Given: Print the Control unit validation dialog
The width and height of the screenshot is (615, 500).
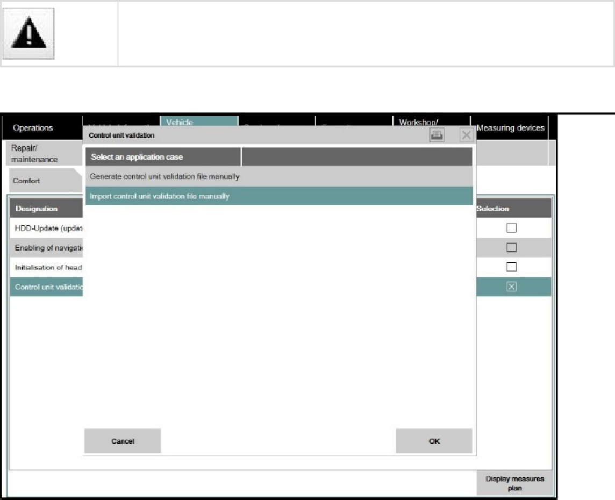Looking at the screenshot, I should pyautogui.click(x=437, y=135).
